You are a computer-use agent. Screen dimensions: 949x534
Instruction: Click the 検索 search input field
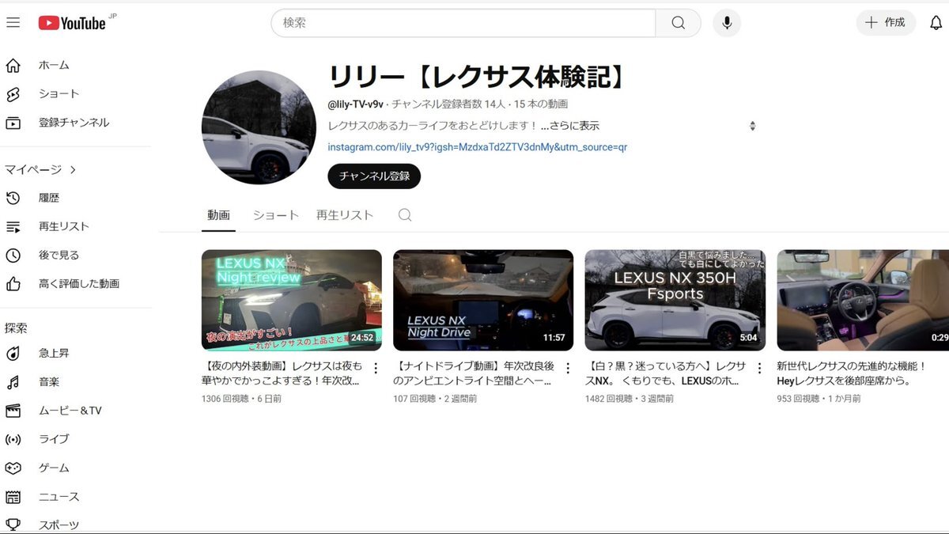coord(463,23)
